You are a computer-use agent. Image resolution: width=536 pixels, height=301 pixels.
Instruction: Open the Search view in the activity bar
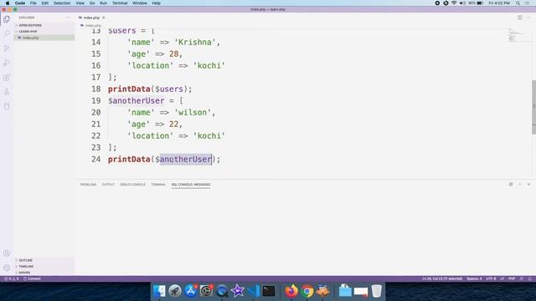point(7,33)
